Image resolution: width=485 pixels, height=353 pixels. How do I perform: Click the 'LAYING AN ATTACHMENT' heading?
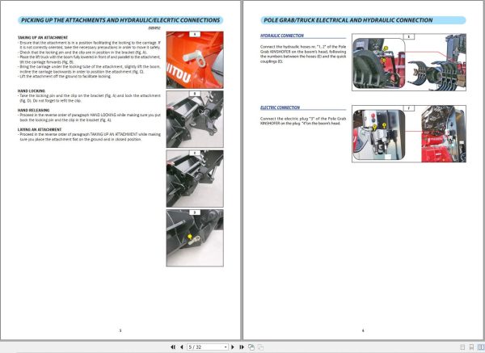40,129
